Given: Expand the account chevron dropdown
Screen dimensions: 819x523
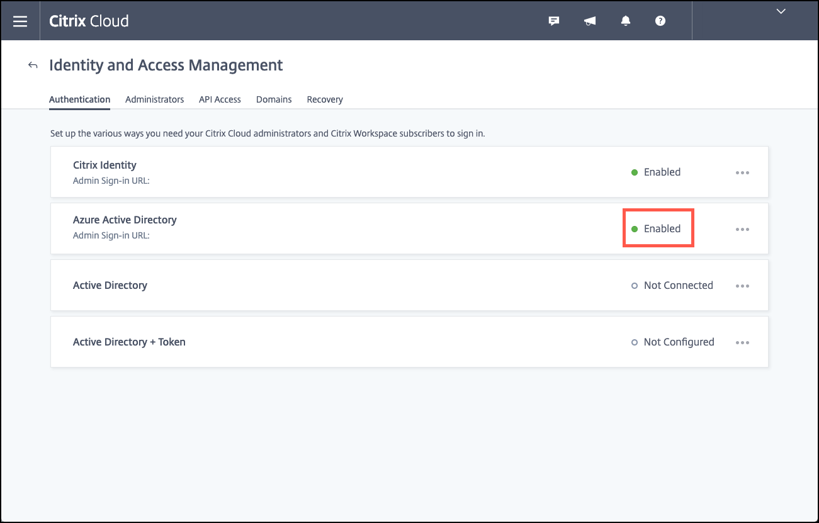Looking at the screenshot, I should [x=781, y=11].
